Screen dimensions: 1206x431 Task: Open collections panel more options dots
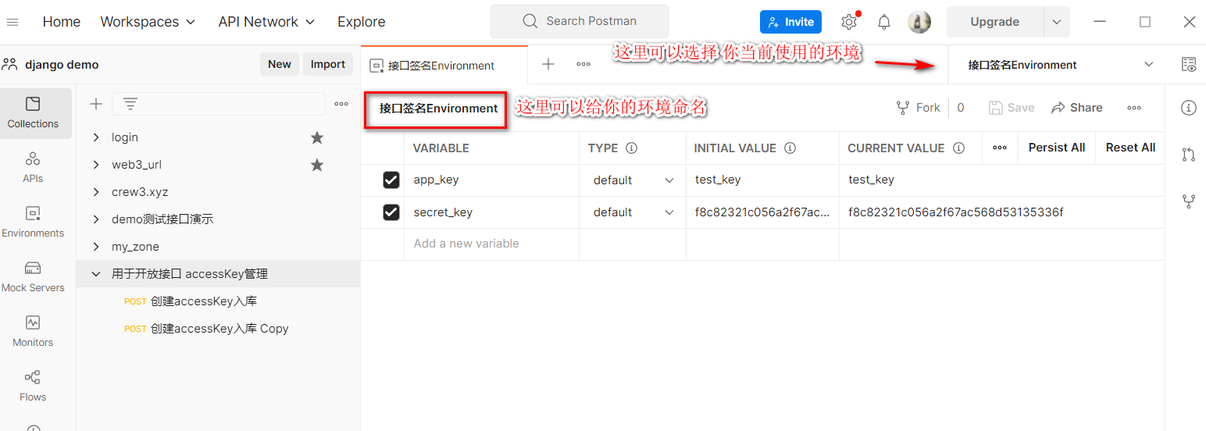tap(341, 104)
